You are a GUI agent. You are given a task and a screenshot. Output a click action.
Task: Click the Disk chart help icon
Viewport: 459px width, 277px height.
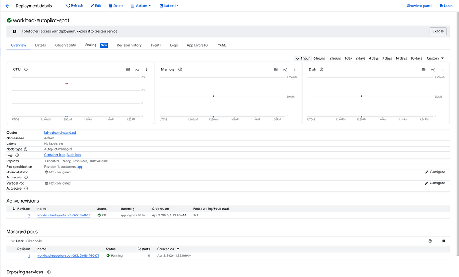(321, 69)
